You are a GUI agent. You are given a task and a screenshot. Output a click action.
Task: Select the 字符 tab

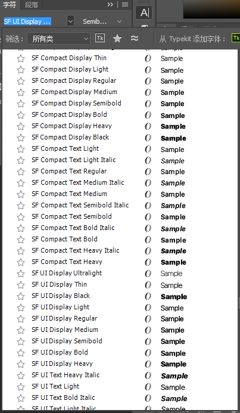[x=10, y=5]
